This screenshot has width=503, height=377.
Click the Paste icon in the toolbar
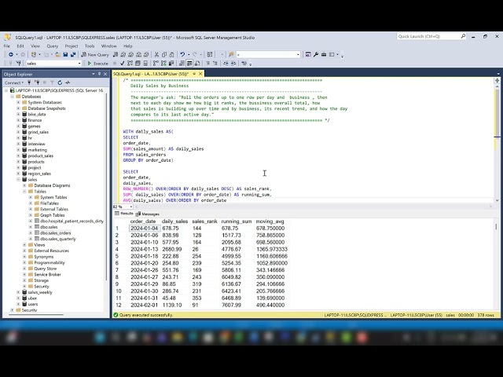pyautogui.click(x=172, y=54)
